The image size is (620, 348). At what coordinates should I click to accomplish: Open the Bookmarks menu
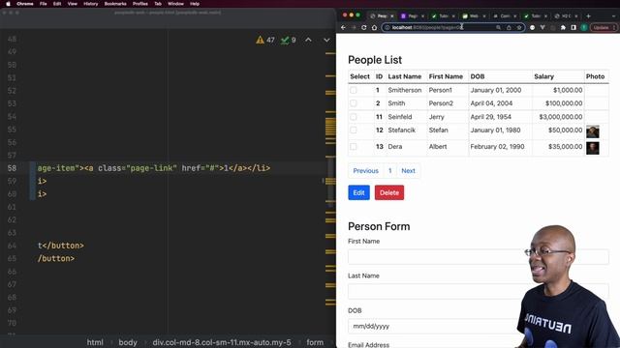(x=115, y=4)
